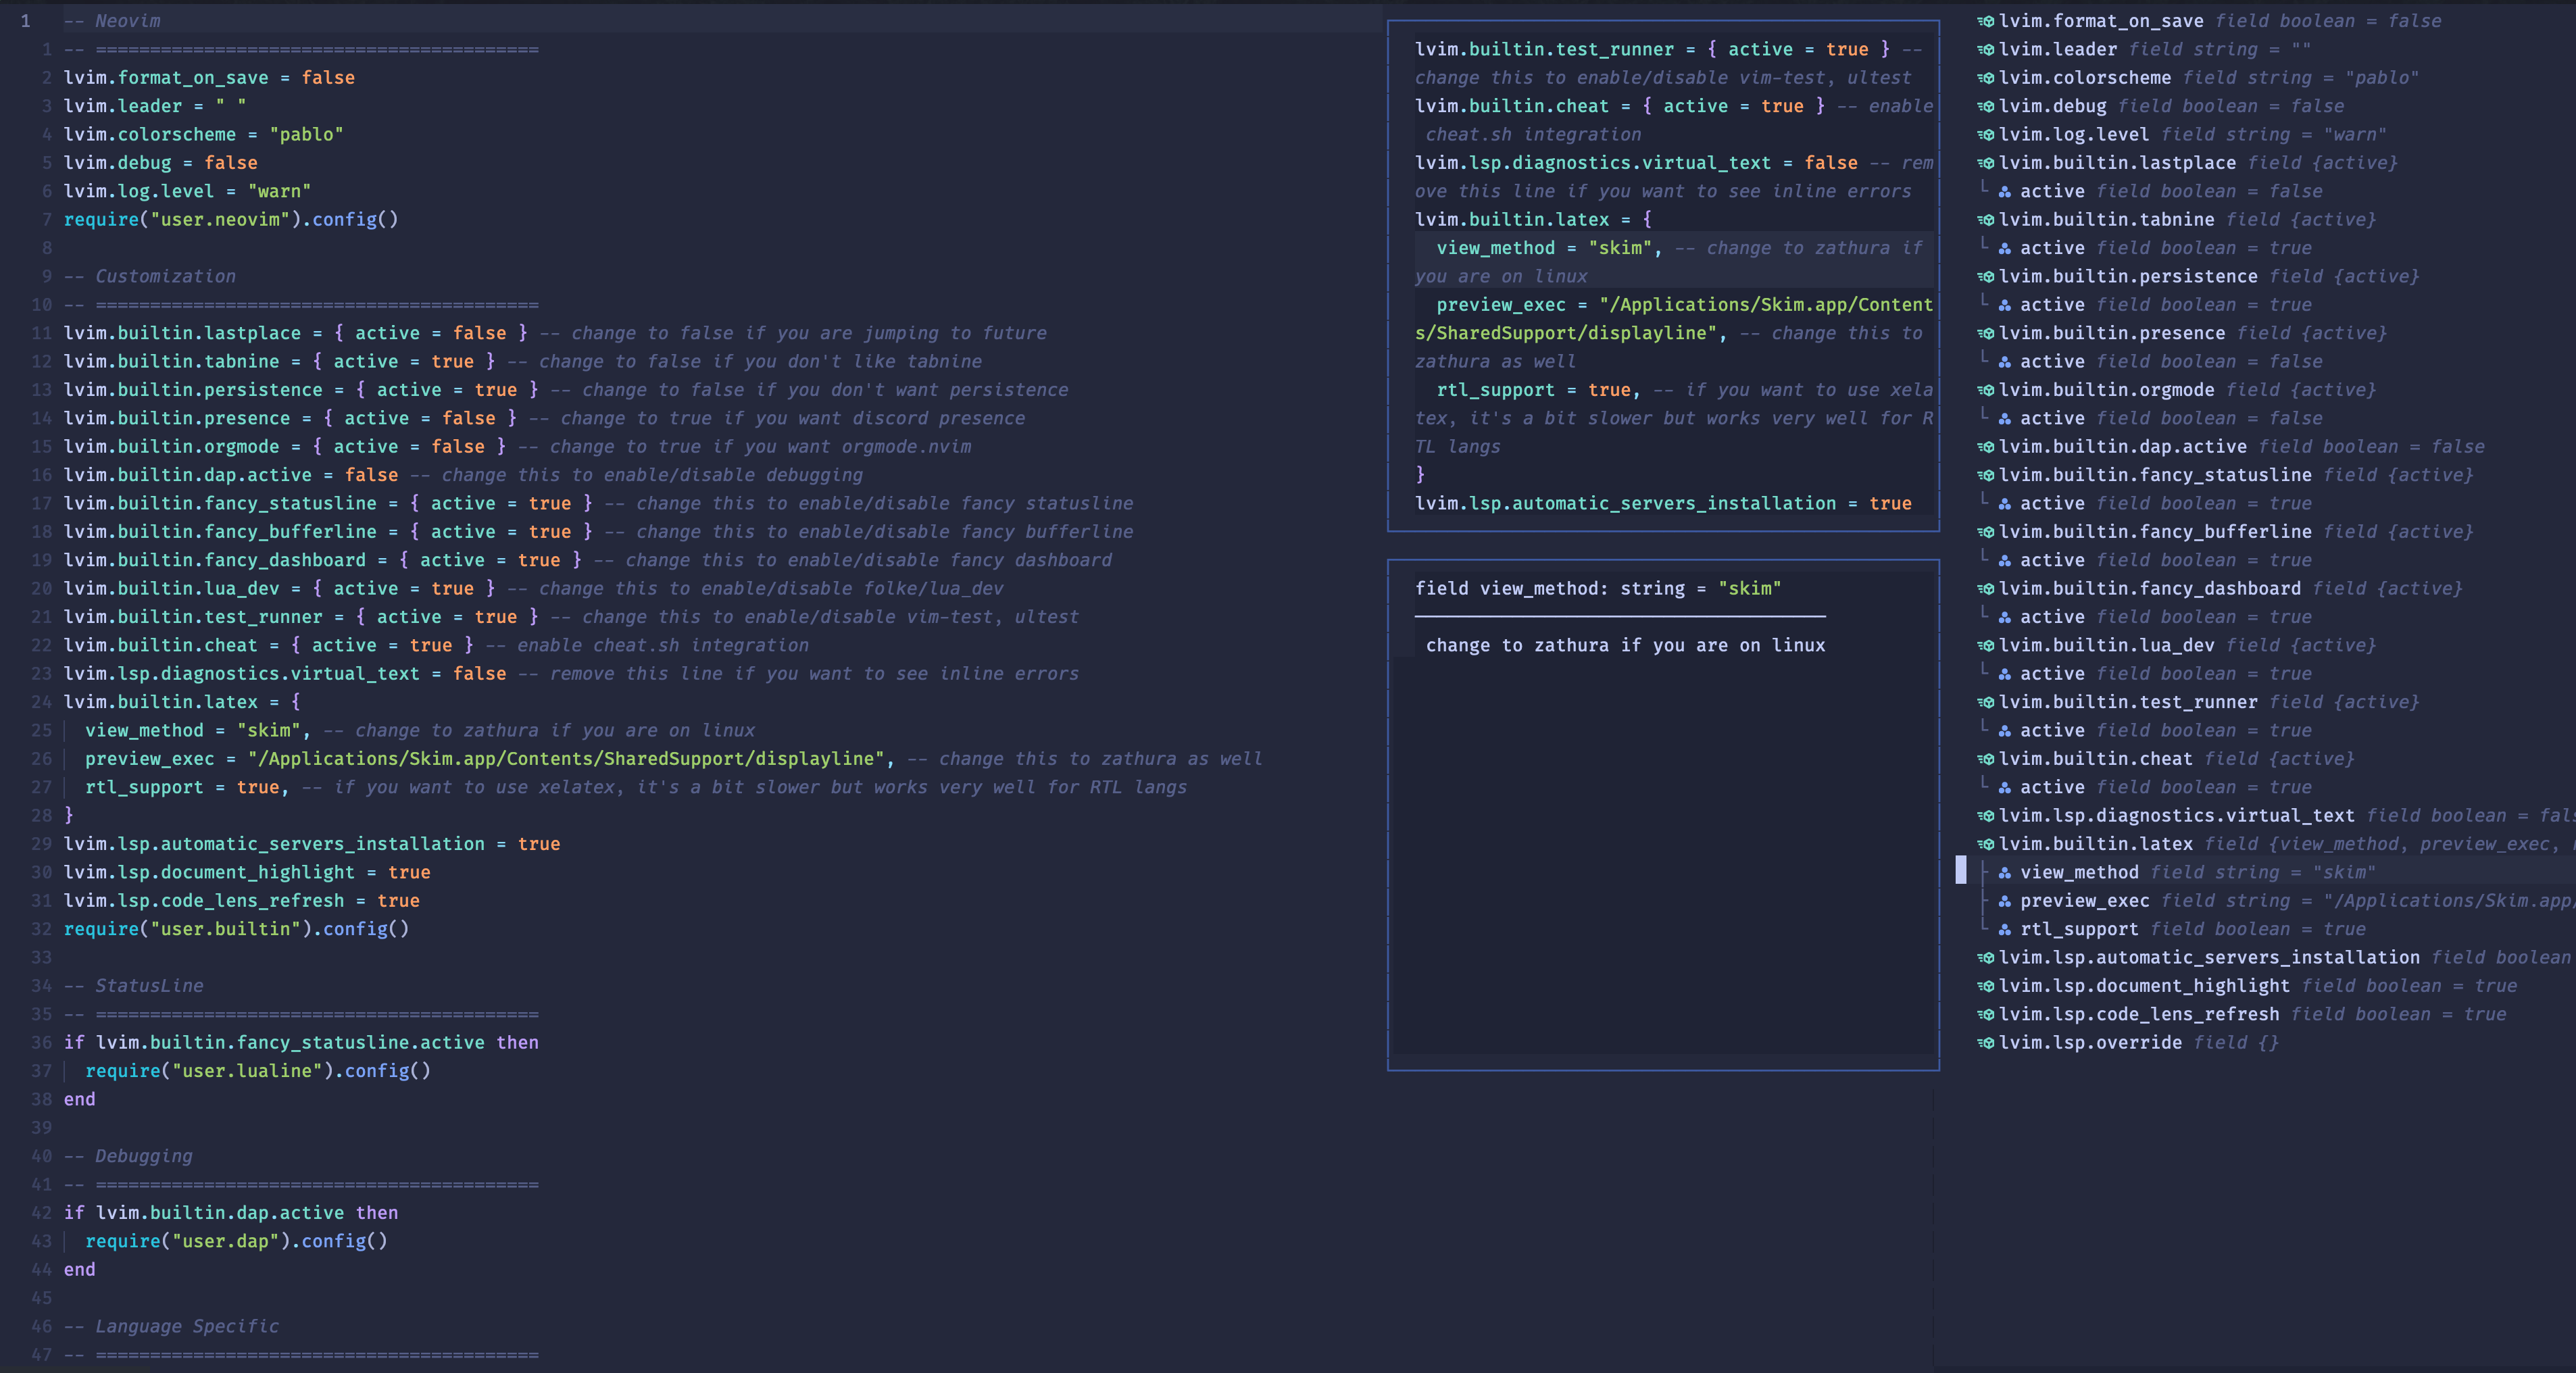Click the symbol icon beside lvim.builtin.presence in outline
This screenshot has width=2576, height=1373.
[1985, 333]
